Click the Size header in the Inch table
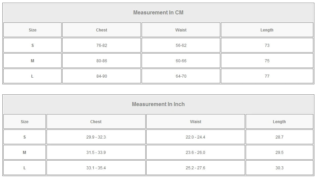Viewport: 315px width, 177px height. click(24, 122)
